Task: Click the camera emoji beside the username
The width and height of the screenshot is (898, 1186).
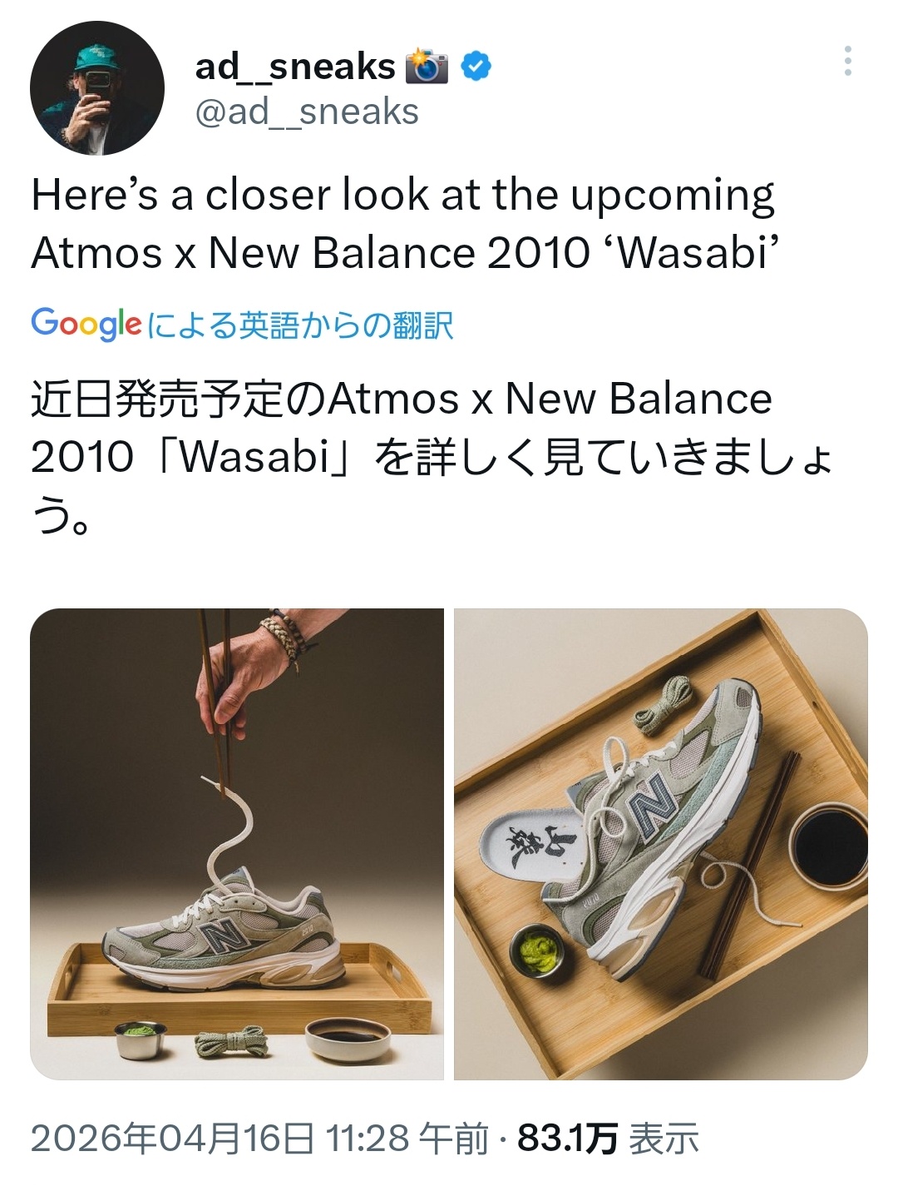Action: [427, 67]
